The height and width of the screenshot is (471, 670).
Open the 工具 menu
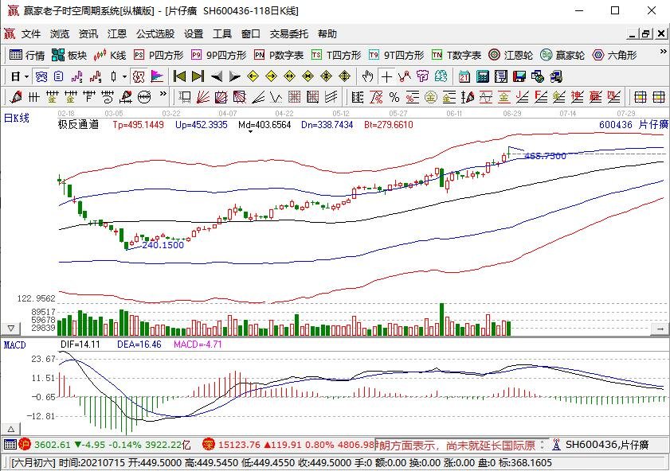(222, 33)
